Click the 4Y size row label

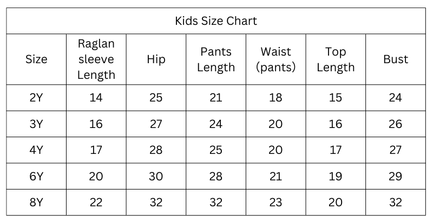(x=36, y=150)
